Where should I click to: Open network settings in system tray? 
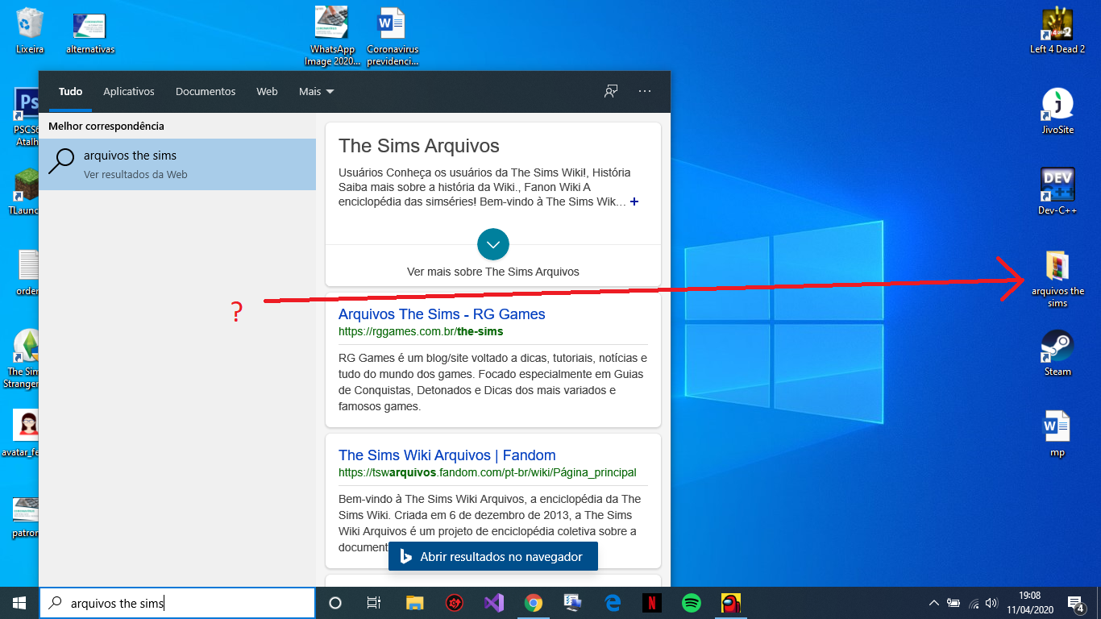(974, 603)
